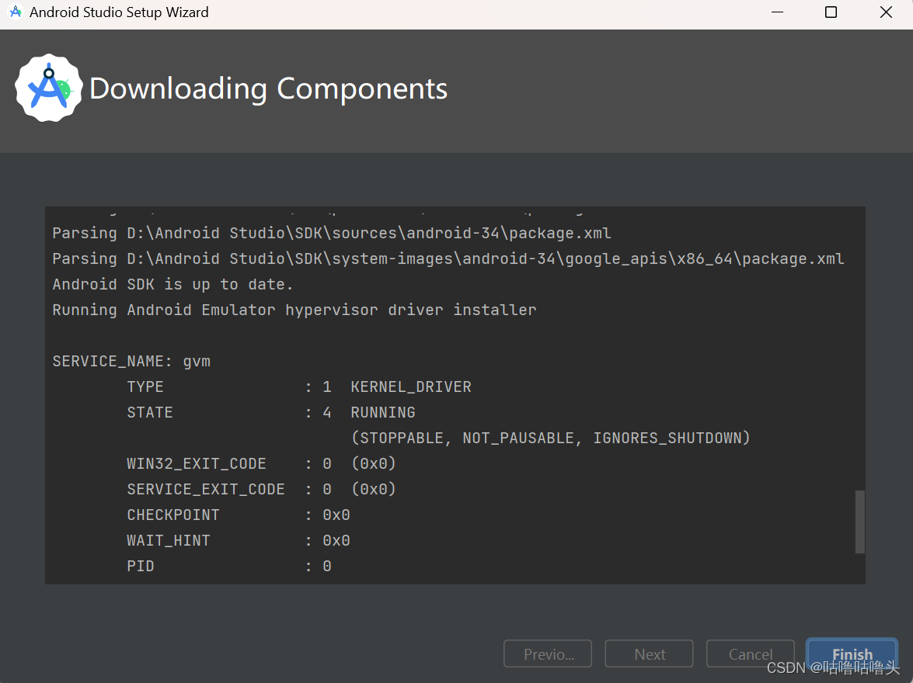Click the log output scrollbar thumb
The width and height of the screenshot is (913, 683).
pos(859,522)
